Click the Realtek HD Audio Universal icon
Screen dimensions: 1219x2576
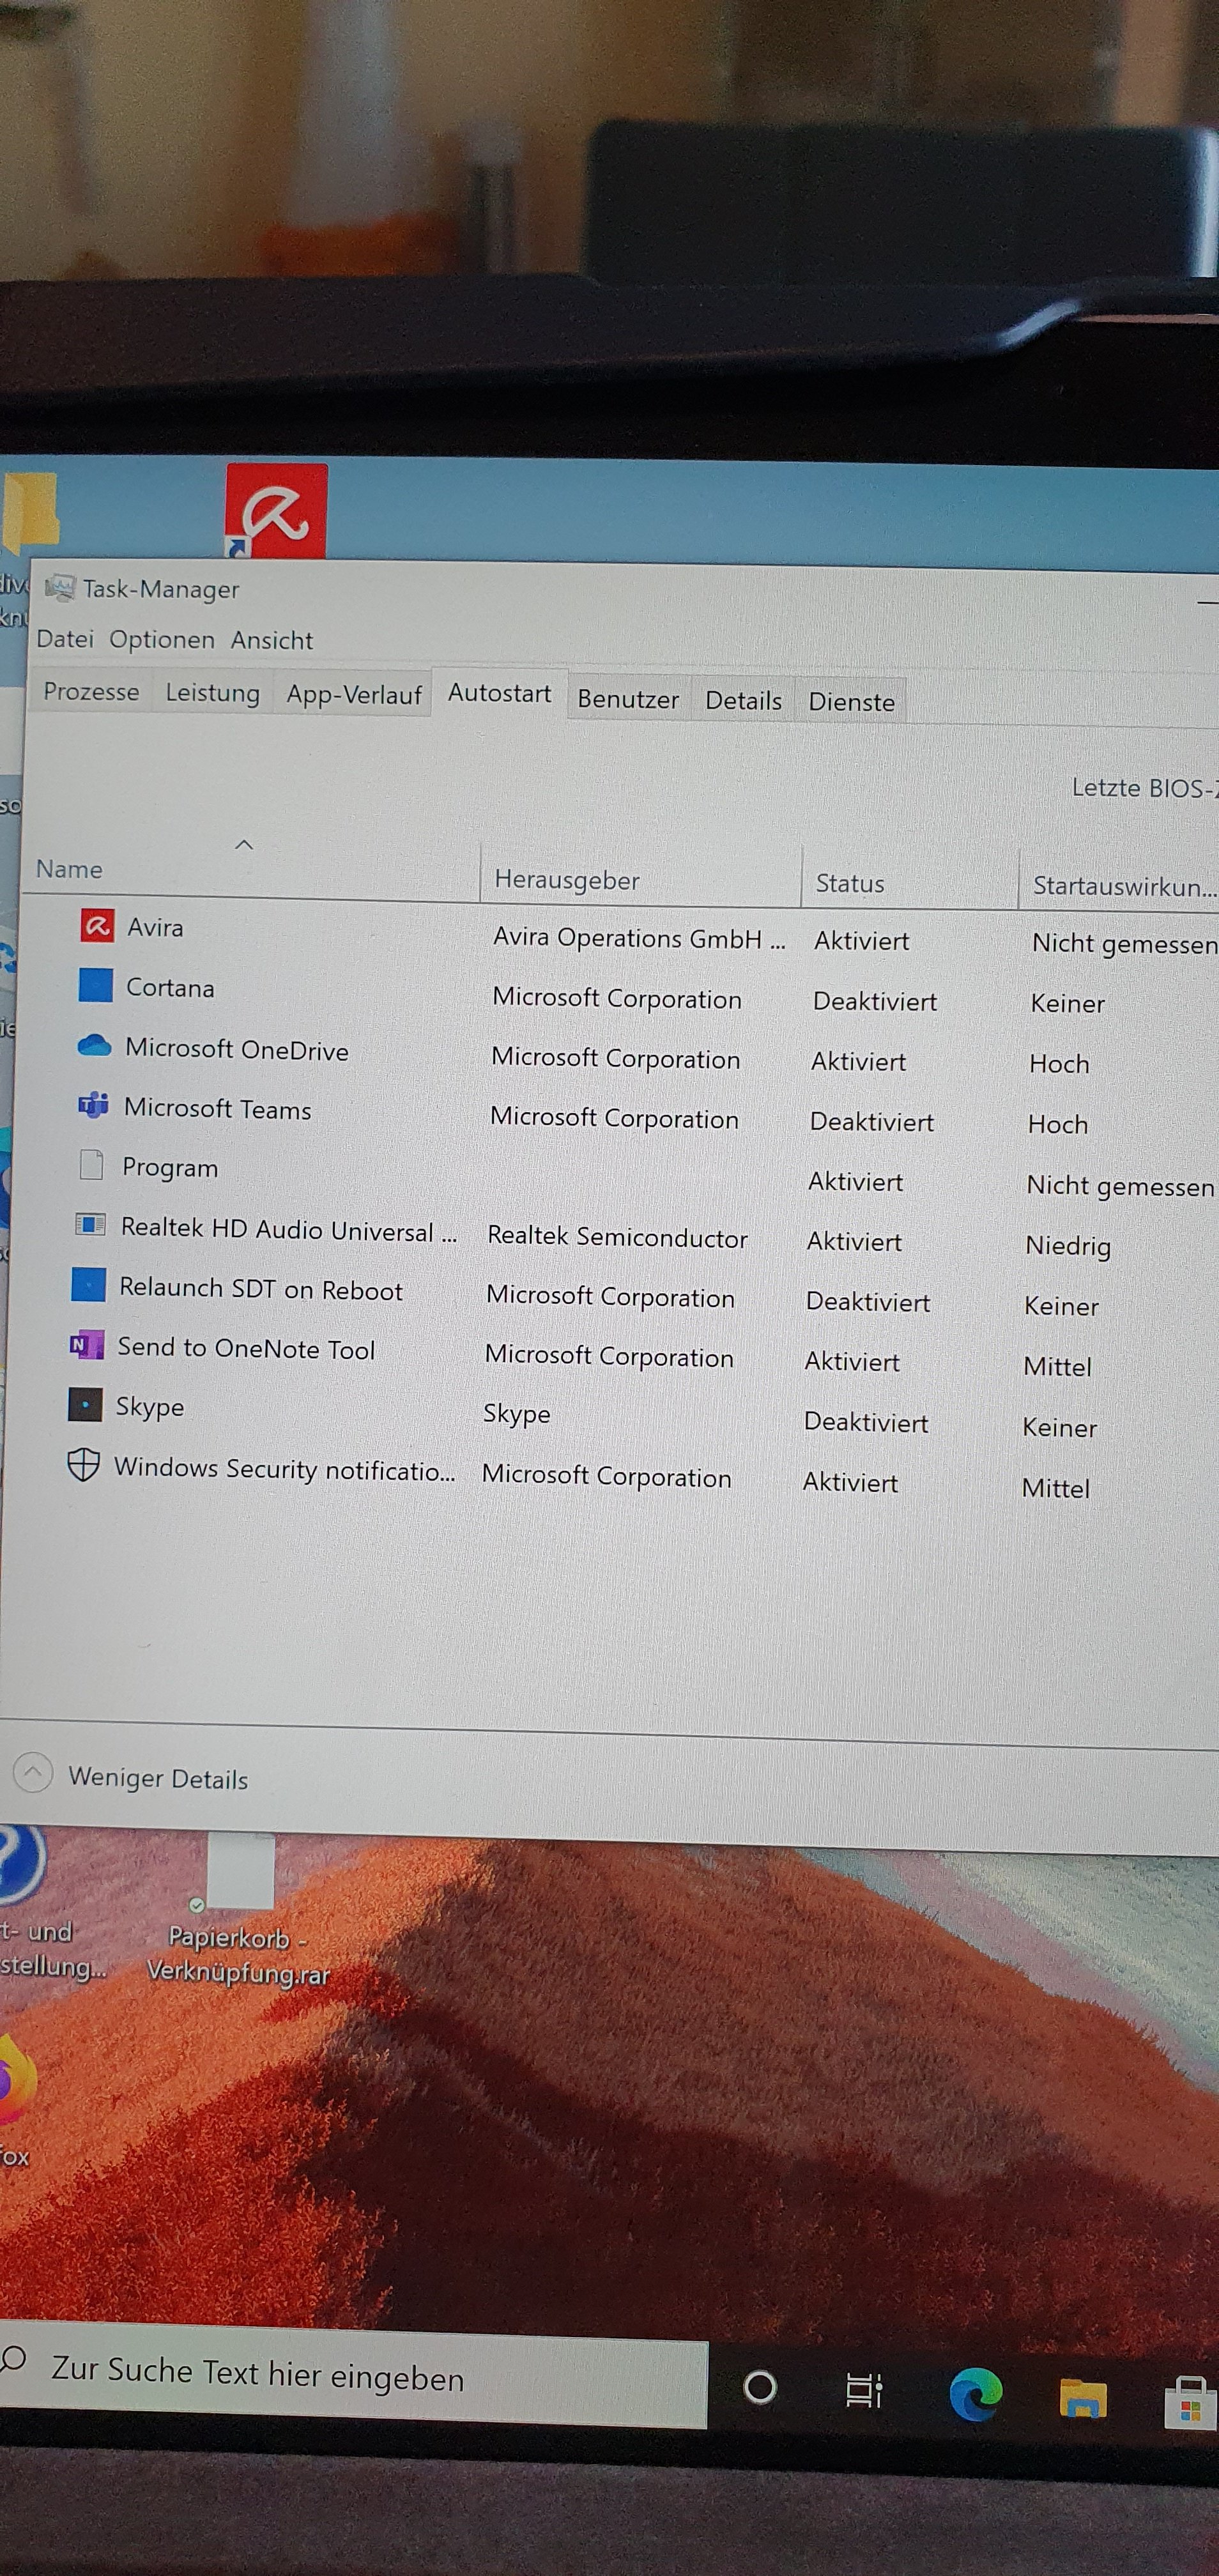(90, 1224)
